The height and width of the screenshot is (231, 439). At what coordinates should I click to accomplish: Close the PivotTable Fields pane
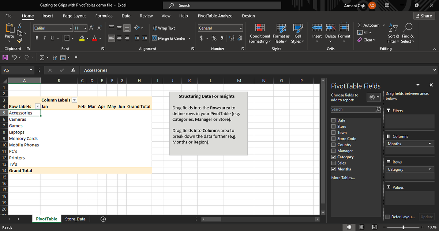[x=431, y=85]
